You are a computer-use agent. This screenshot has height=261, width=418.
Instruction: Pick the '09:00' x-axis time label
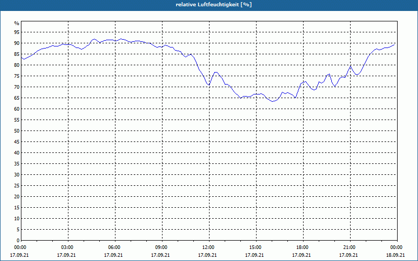pos(162,247)
